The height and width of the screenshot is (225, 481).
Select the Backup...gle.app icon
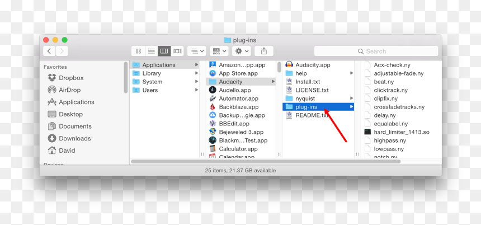213,115
